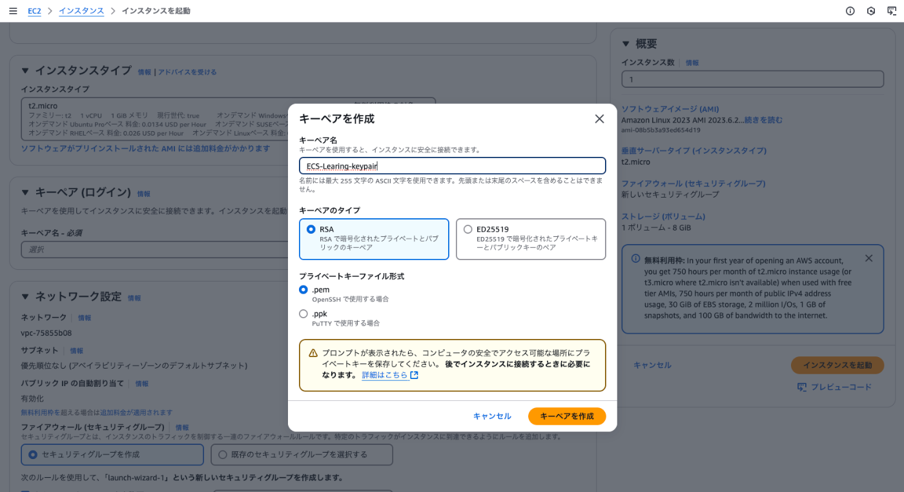
Task: Open ファイアウォール (セキュリティグループ) summary link
Action: (x=693, y=183)
